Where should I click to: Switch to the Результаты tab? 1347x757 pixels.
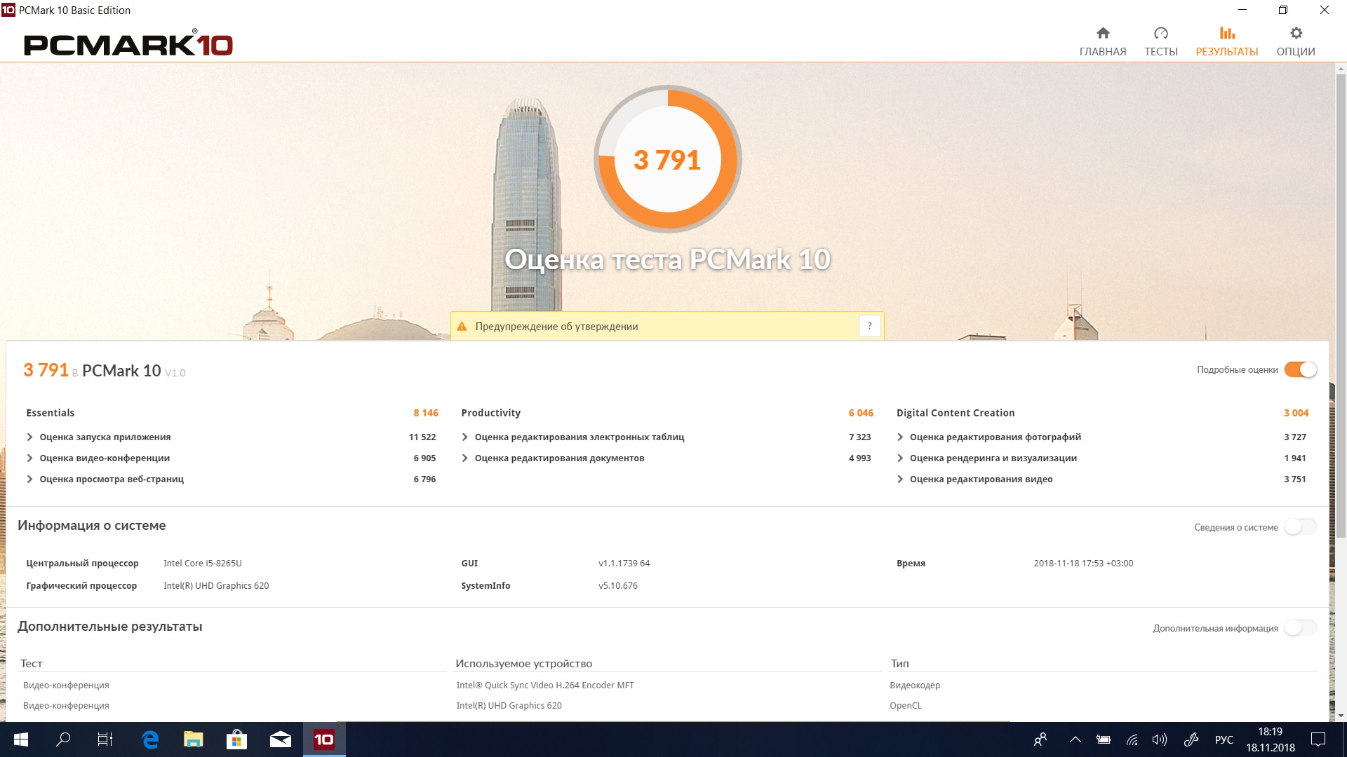pyautogui.click(x=1226, y=41)
